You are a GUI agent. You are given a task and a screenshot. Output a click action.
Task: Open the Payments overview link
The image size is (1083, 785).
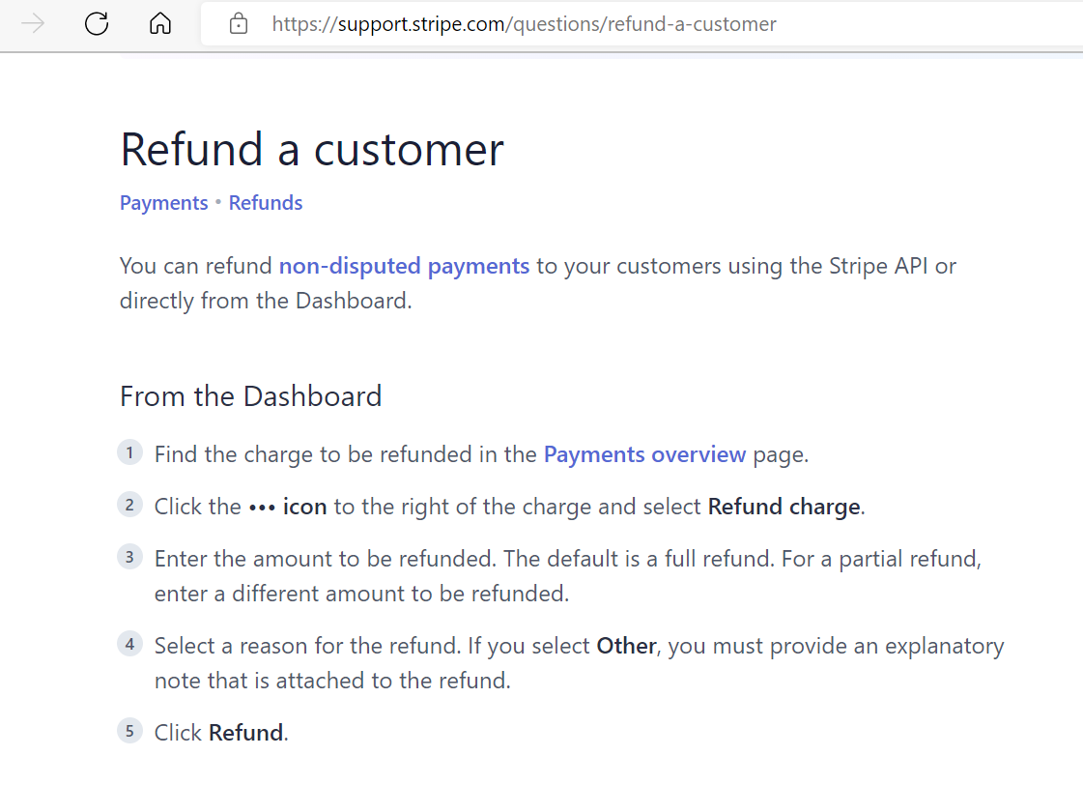pyautogui.click(x=644, y=454)
